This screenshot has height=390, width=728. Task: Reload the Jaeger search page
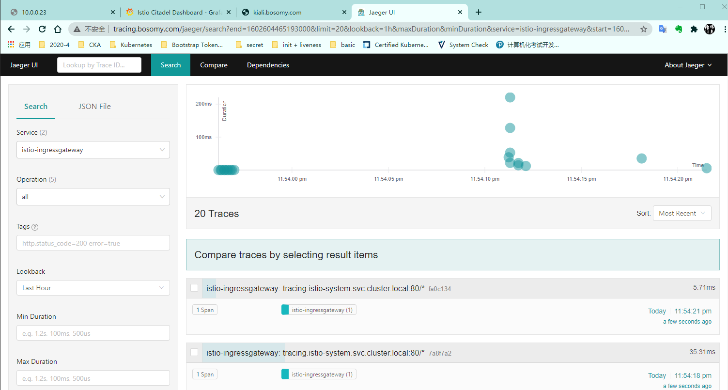click(42, 29)
